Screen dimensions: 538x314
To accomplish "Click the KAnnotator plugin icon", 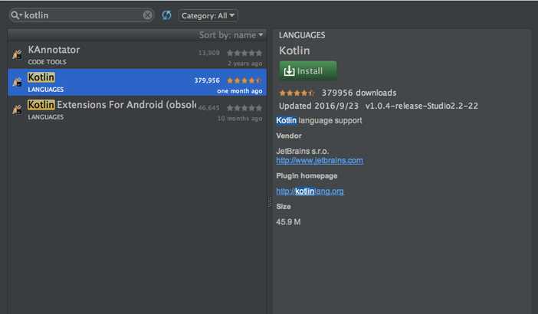I will [x=17, y=54].
